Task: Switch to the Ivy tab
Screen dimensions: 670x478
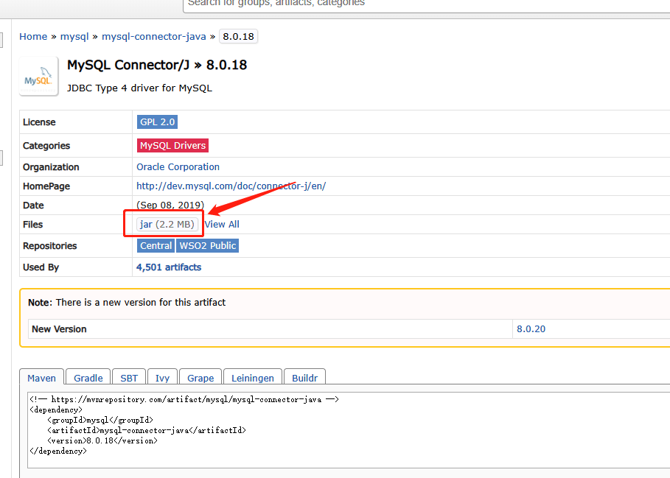Action: pos(162,378)
